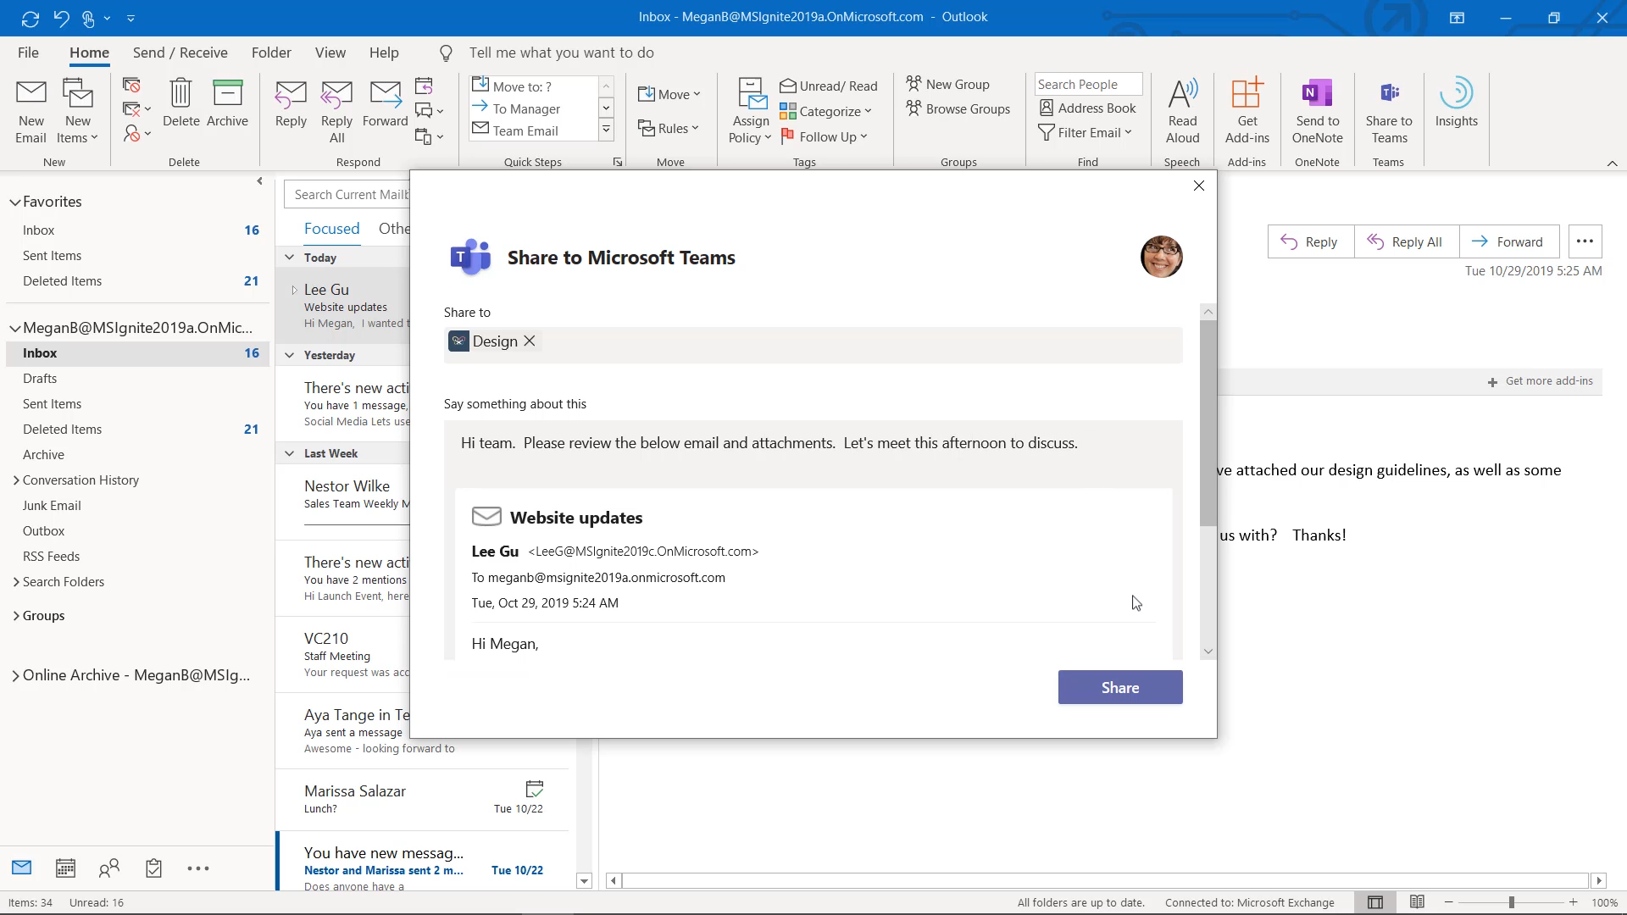Image resolution: width=1627 pixels, height=915 pixels.
Task: Click zoom in plus in status bar
Action: 1573,902
